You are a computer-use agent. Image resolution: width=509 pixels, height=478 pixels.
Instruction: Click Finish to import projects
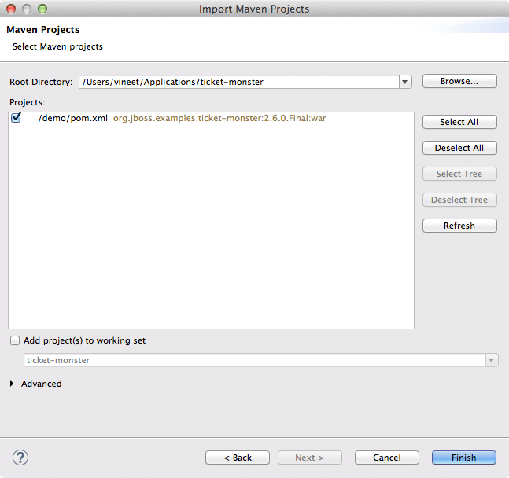click(x=463, y=458)
